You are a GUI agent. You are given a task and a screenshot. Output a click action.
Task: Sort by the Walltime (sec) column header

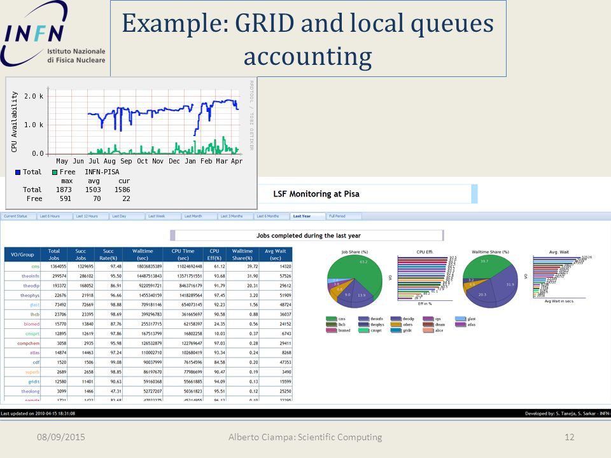143,254
